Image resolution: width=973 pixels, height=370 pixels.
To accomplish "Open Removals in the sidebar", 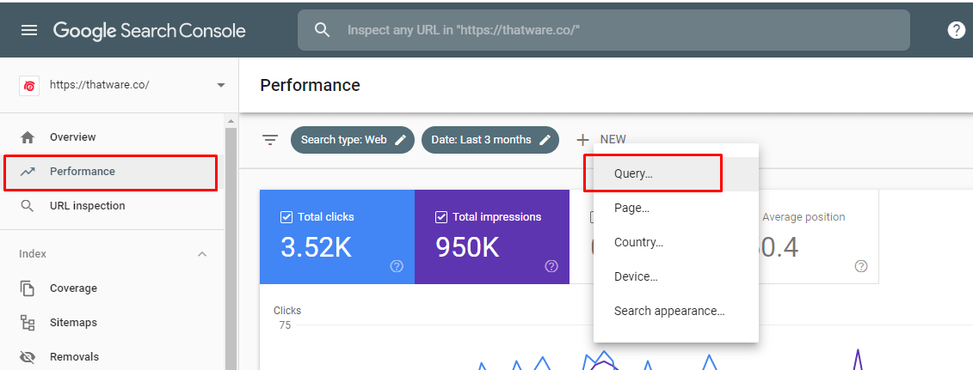I will 112,357.
